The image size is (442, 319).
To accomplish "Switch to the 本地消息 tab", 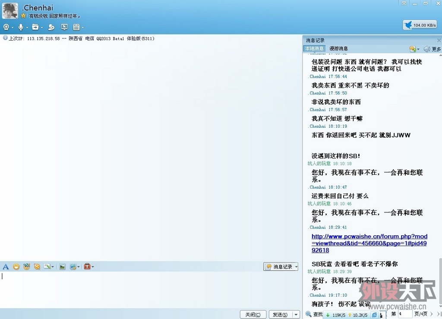I will tap(314, 48).
